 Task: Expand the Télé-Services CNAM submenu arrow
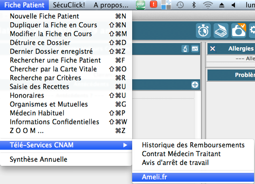[125, 145]
